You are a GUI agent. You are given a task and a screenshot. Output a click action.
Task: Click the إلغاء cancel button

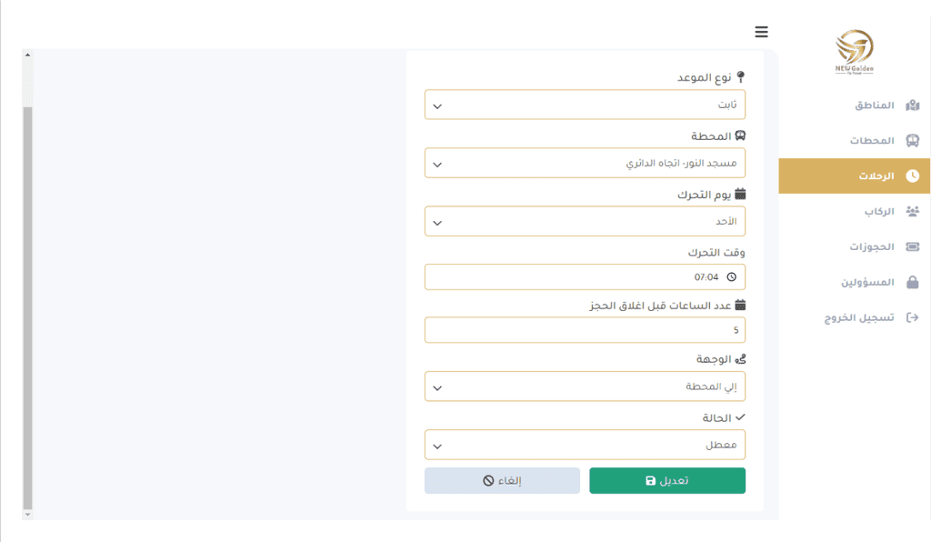pos(502,480)
